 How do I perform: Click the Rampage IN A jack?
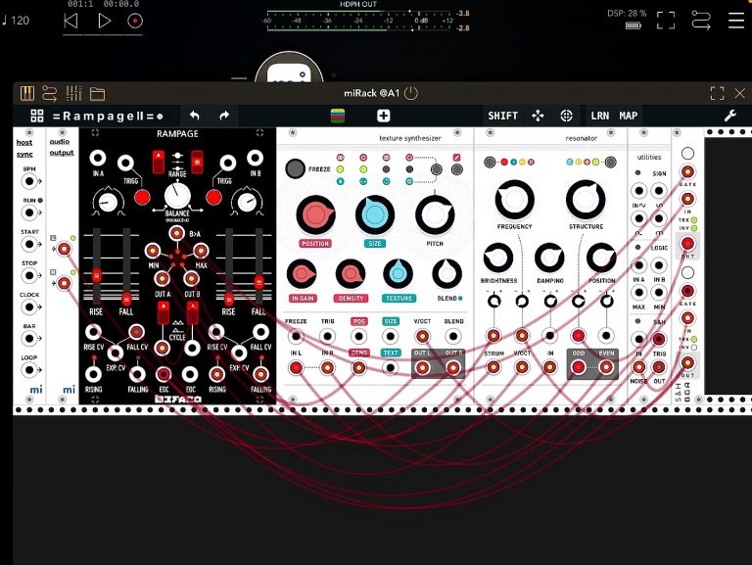(x=98, y=158)
